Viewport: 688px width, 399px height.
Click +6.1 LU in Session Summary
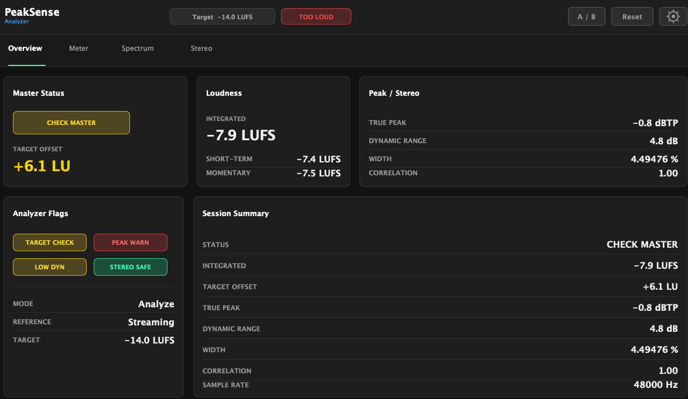pyautogui.click(x=660, y=286)
